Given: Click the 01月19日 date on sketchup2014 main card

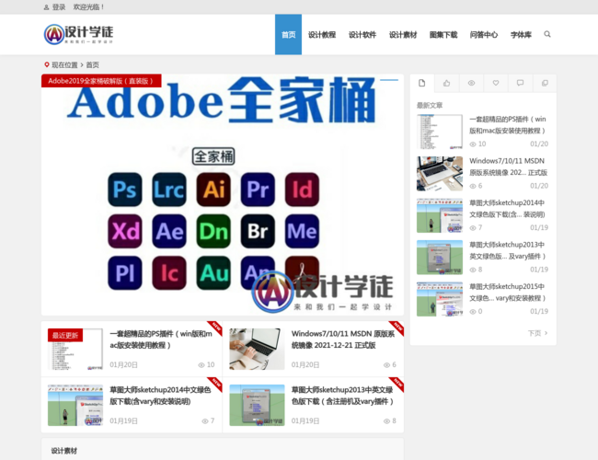Looking at the screenshot, I should point(123,421).
